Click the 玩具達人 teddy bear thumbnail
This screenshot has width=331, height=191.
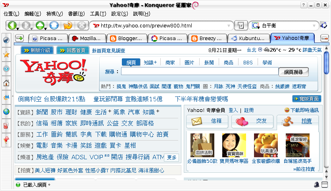(x=266, y=145)
